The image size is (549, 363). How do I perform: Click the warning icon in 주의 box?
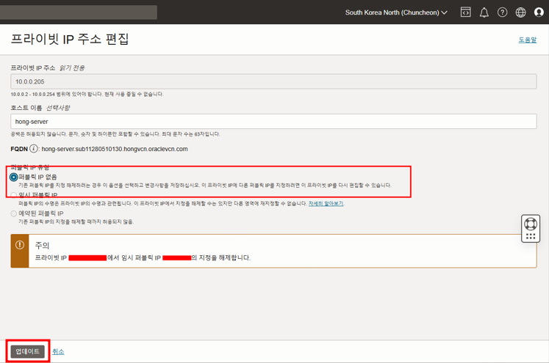[20, 245]
